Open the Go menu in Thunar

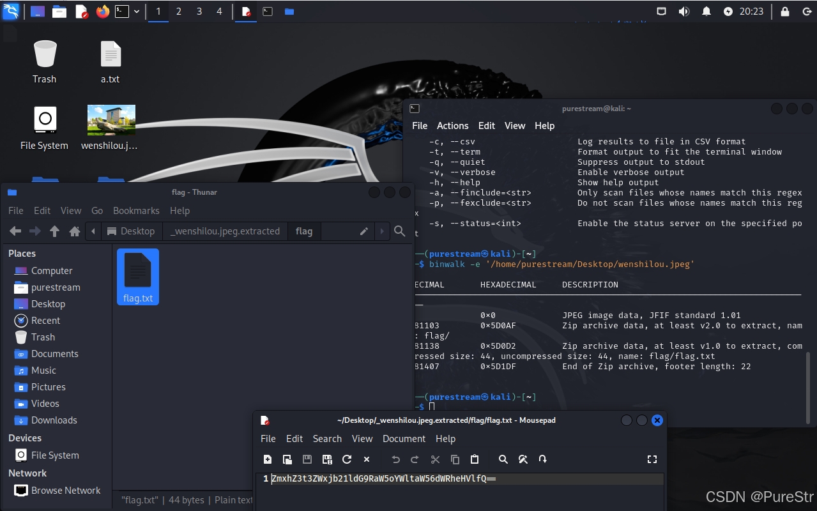point(97,210)
